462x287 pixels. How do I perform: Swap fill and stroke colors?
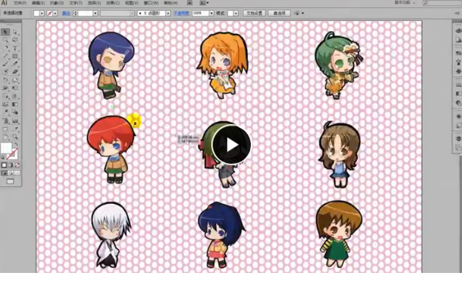16,143
